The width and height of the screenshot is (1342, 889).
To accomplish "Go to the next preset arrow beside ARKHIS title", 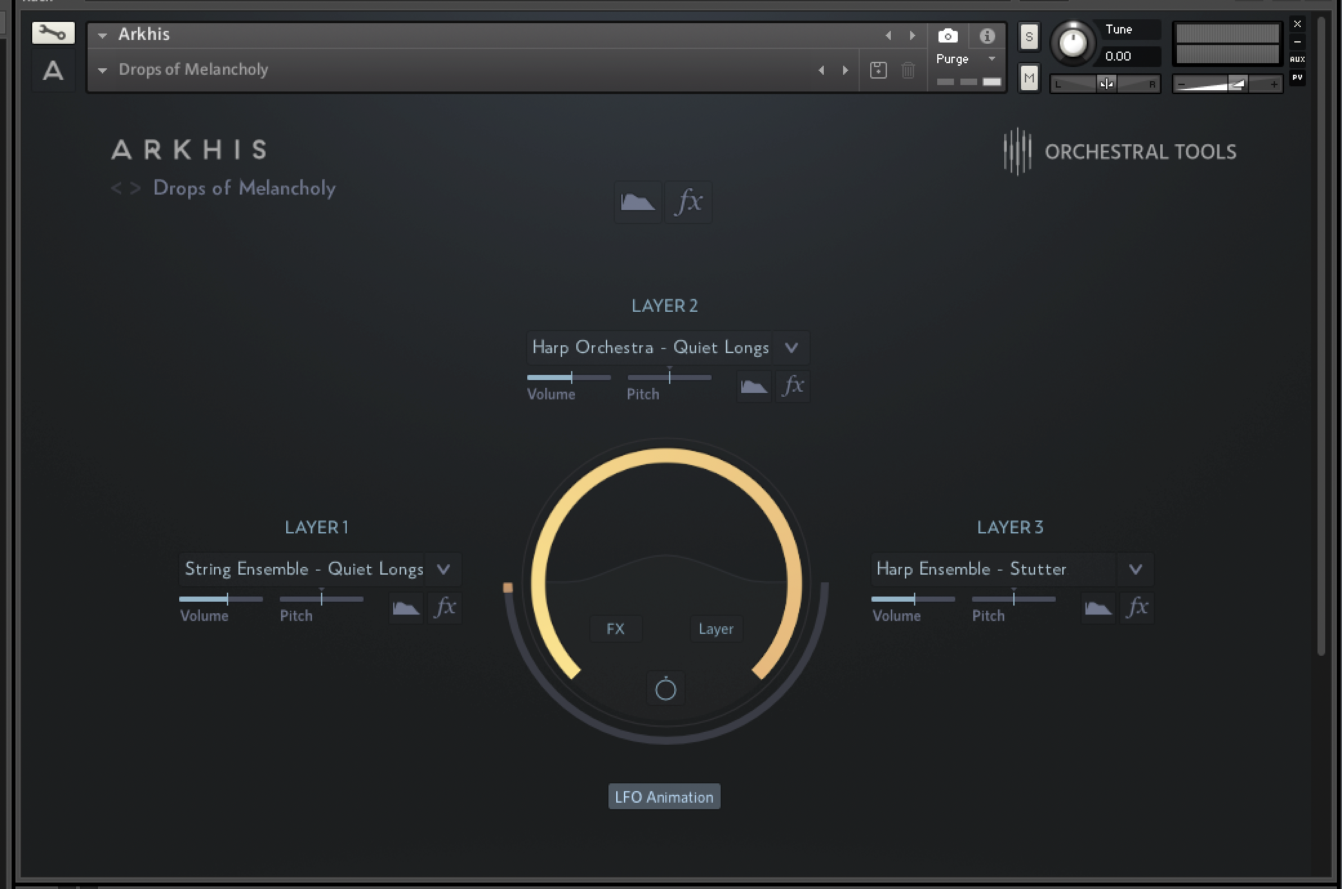I will point(135,188).
